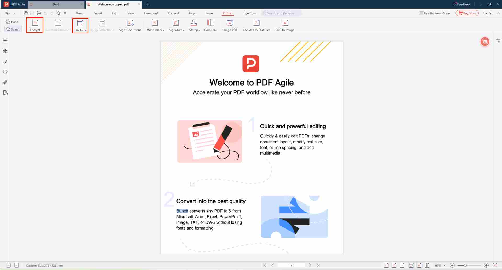This screenshot has width=502, height=270.
Task: Click the zoom slider handle
Action: pyautogui.click(x=465, y=265)
